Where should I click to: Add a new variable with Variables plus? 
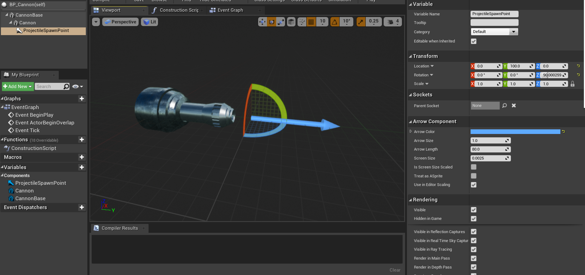pyautogui.click(x=82, y=167)
